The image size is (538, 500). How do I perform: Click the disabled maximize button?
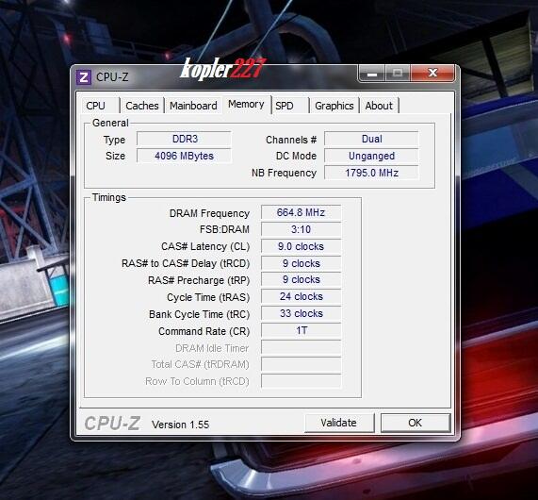point(398,74)
